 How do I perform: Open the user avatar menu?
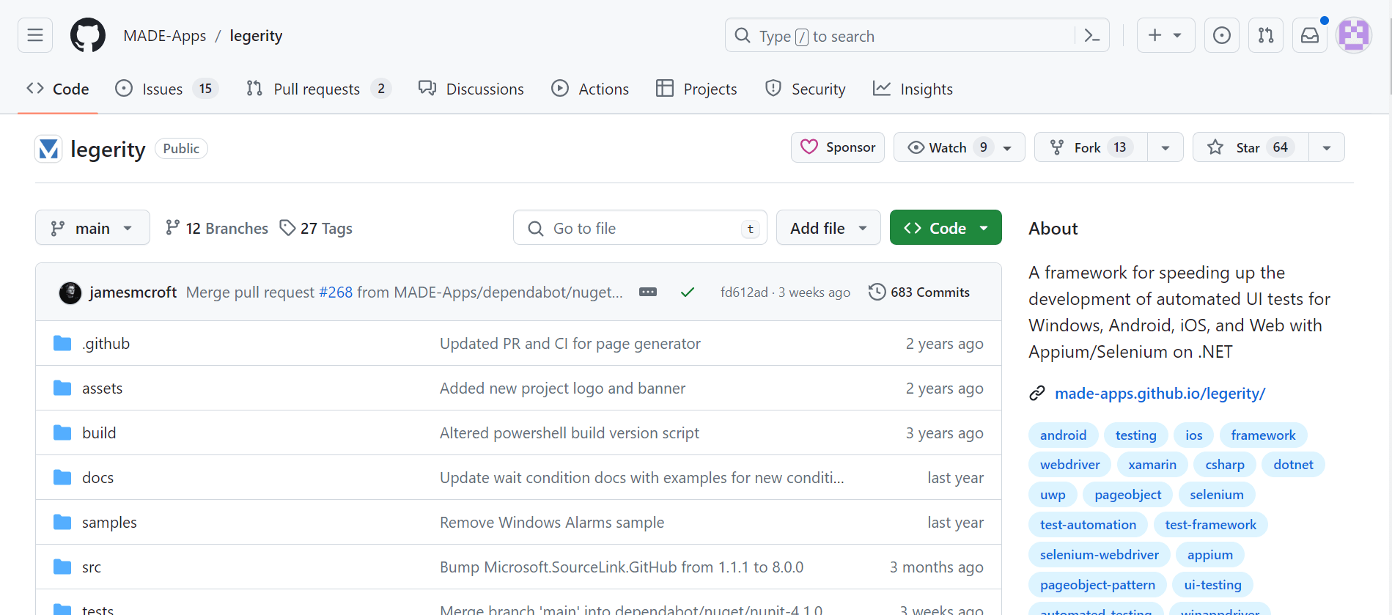[x=1353, y=35]
